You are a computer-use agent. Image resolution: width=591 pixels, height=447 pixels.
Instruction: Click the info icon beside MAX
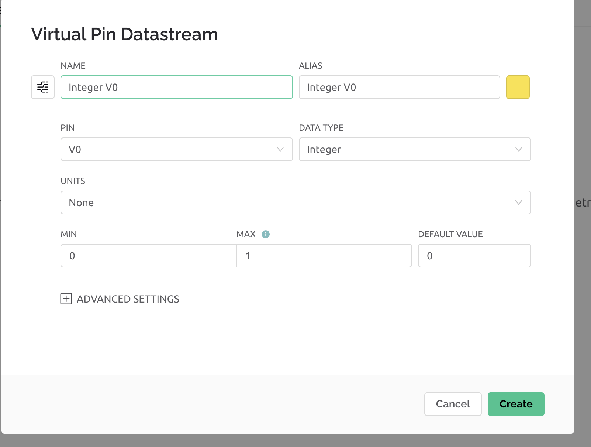coord(266,234)
